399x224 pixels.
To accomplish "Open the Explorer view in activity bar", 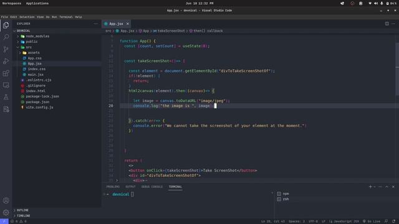I will 6,25.
